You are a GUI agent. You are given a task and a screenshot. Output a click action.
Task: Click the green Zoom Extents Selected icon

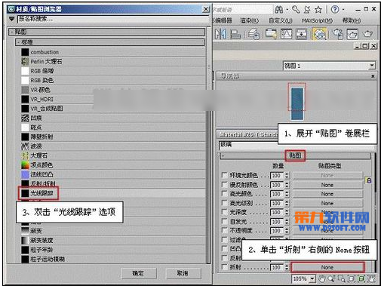coord(361,278)
